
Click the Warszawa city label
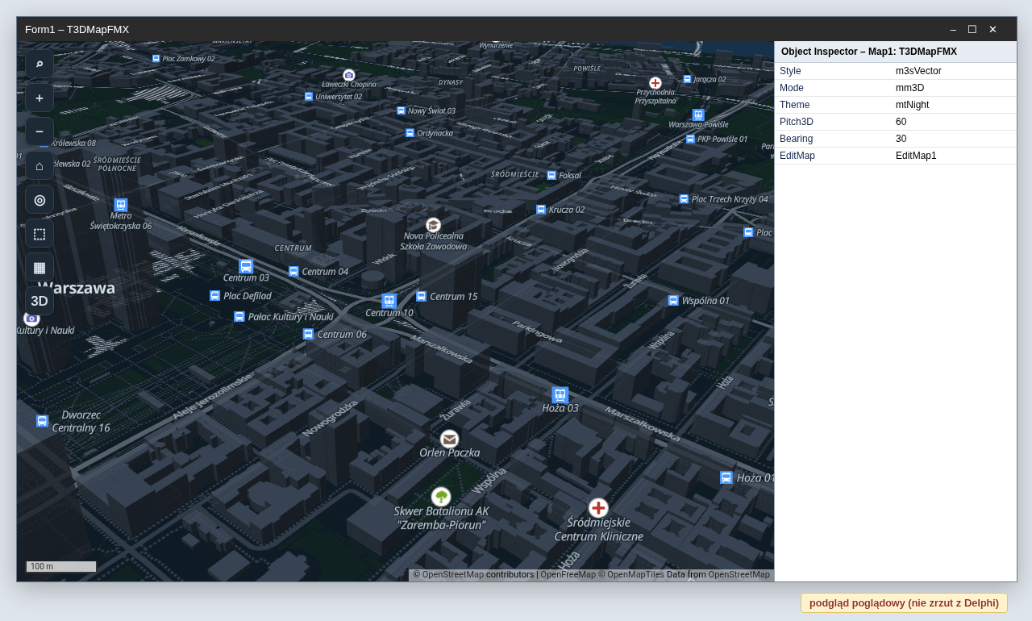coord(77,288)
